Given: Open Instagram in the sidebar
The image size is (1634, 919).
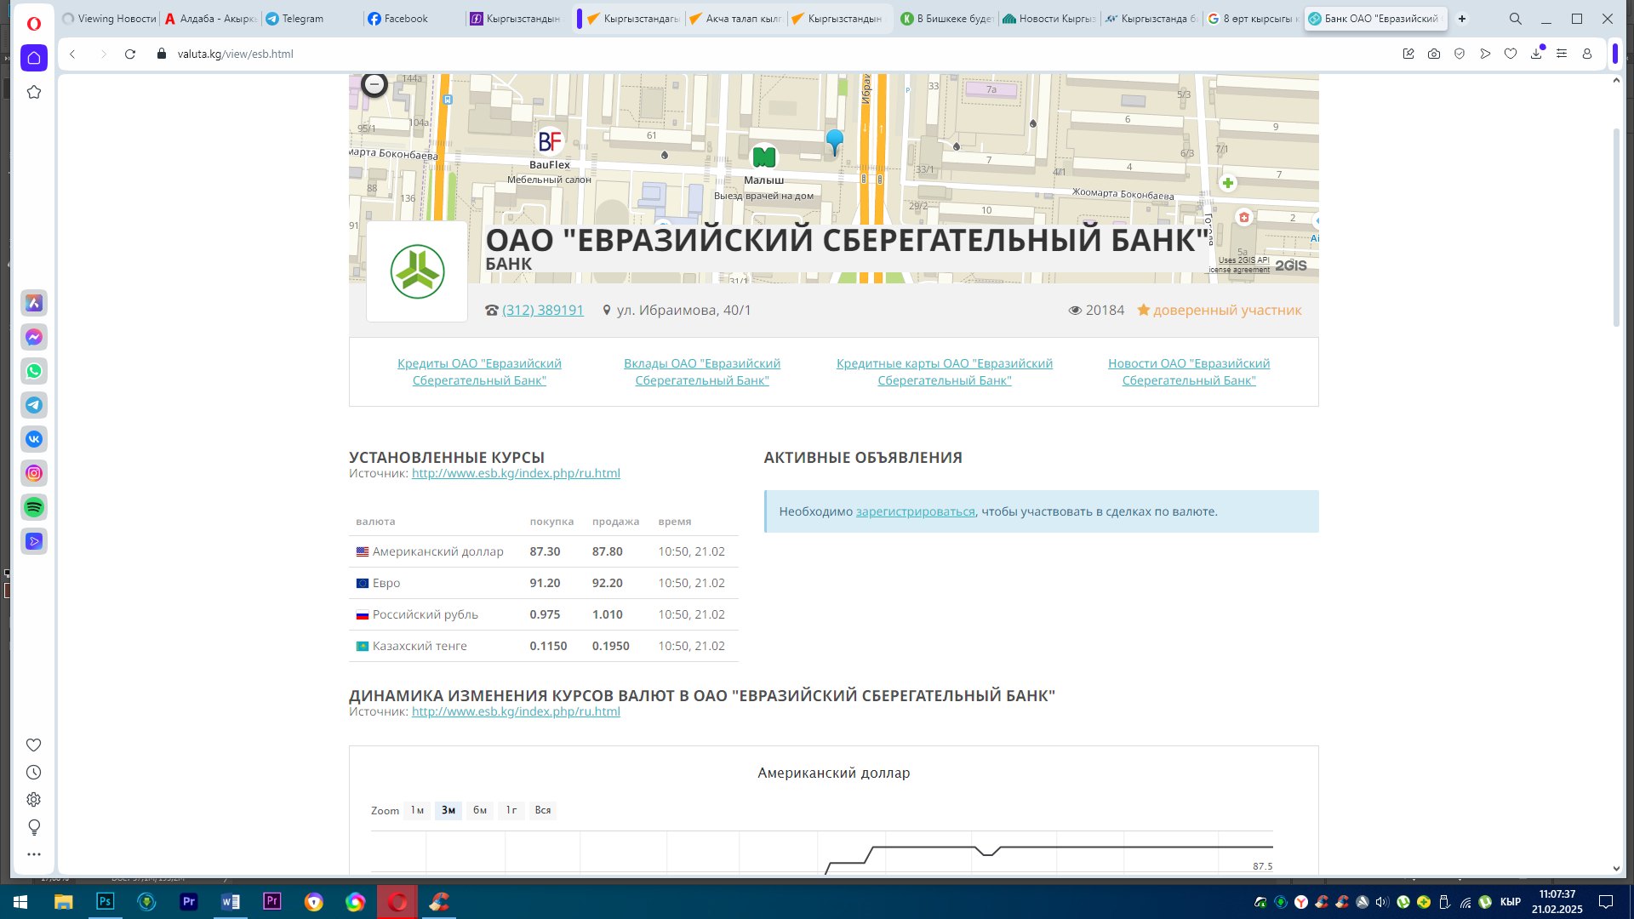Looking at the screenshot, I should tap(34, 473).
